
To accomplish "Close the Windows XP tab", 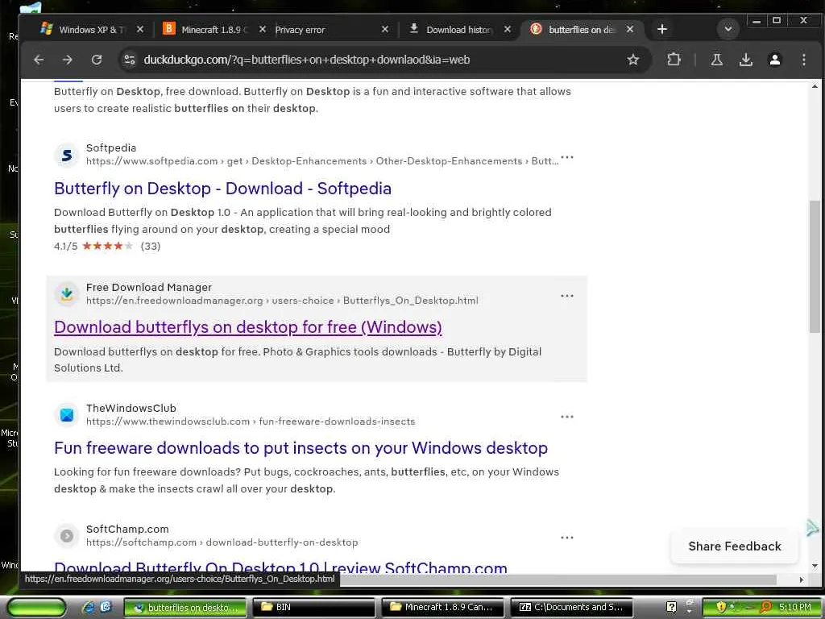I will coord(140,30).
